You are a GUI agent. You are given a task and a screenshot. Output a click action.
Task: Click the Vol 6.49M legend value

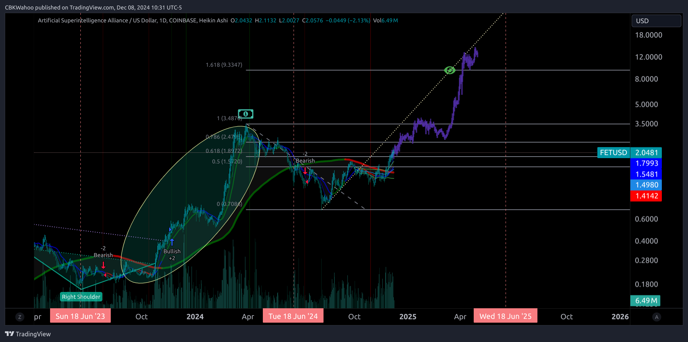pos(385,20)
